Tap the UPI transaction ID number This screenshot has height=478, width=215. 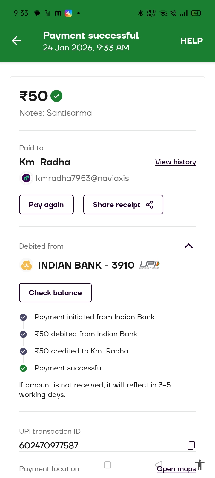(49, 445)
